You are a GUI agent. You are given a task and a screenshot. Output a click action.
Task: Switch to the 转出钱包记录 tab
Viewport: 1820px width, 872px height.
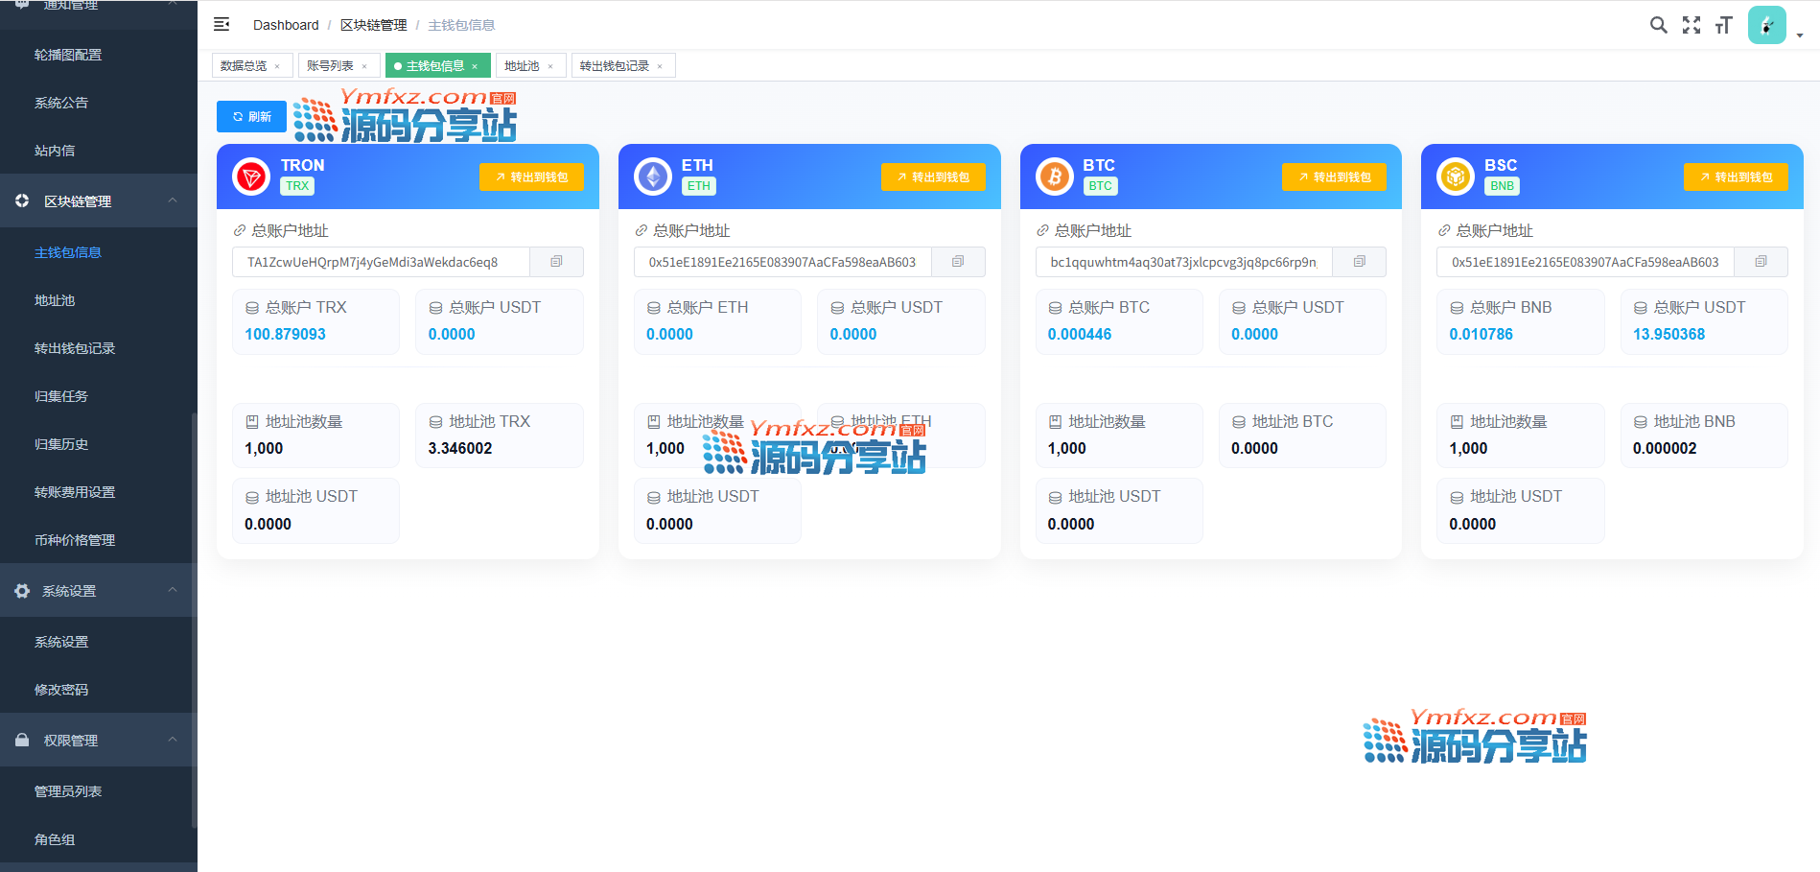pyautogui.click(x=615, y=66)
